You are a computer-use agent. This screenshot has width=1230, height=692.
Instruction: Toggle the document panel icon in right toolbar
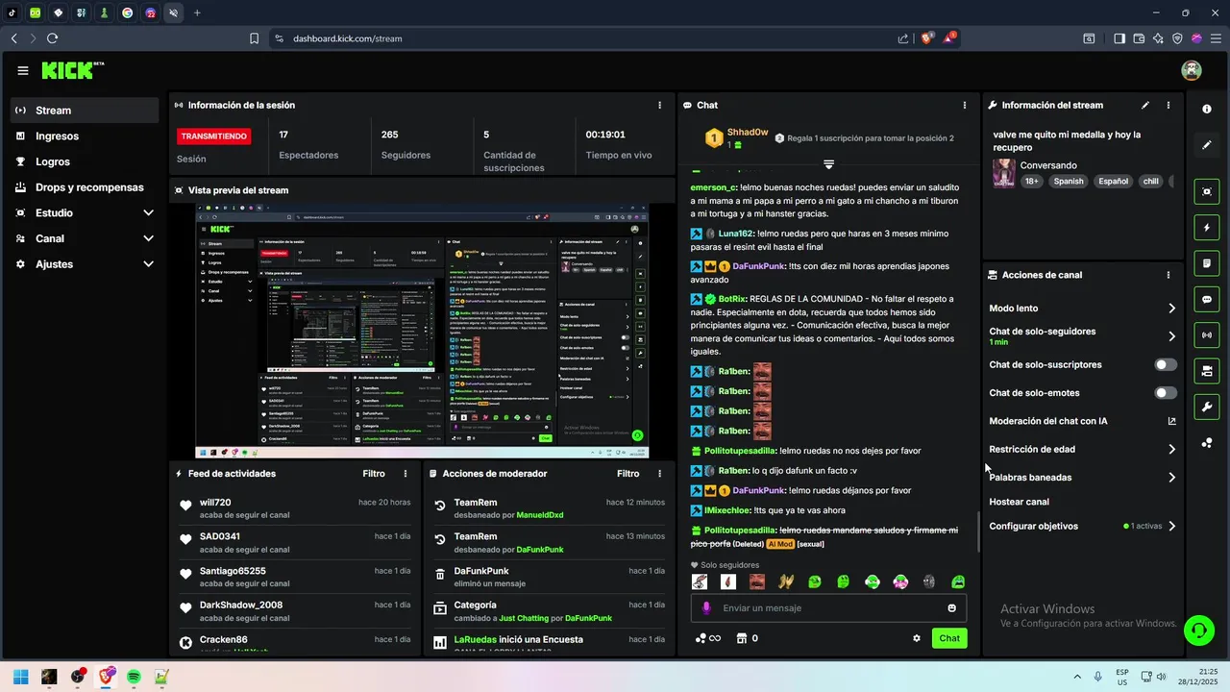point(1207,263)
